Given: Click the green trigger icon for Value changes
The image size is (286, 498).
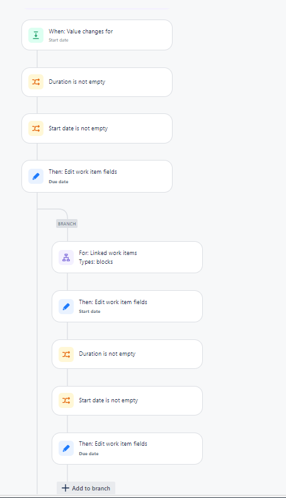Looking at the screenshot, I should click(x=36, y=35).
